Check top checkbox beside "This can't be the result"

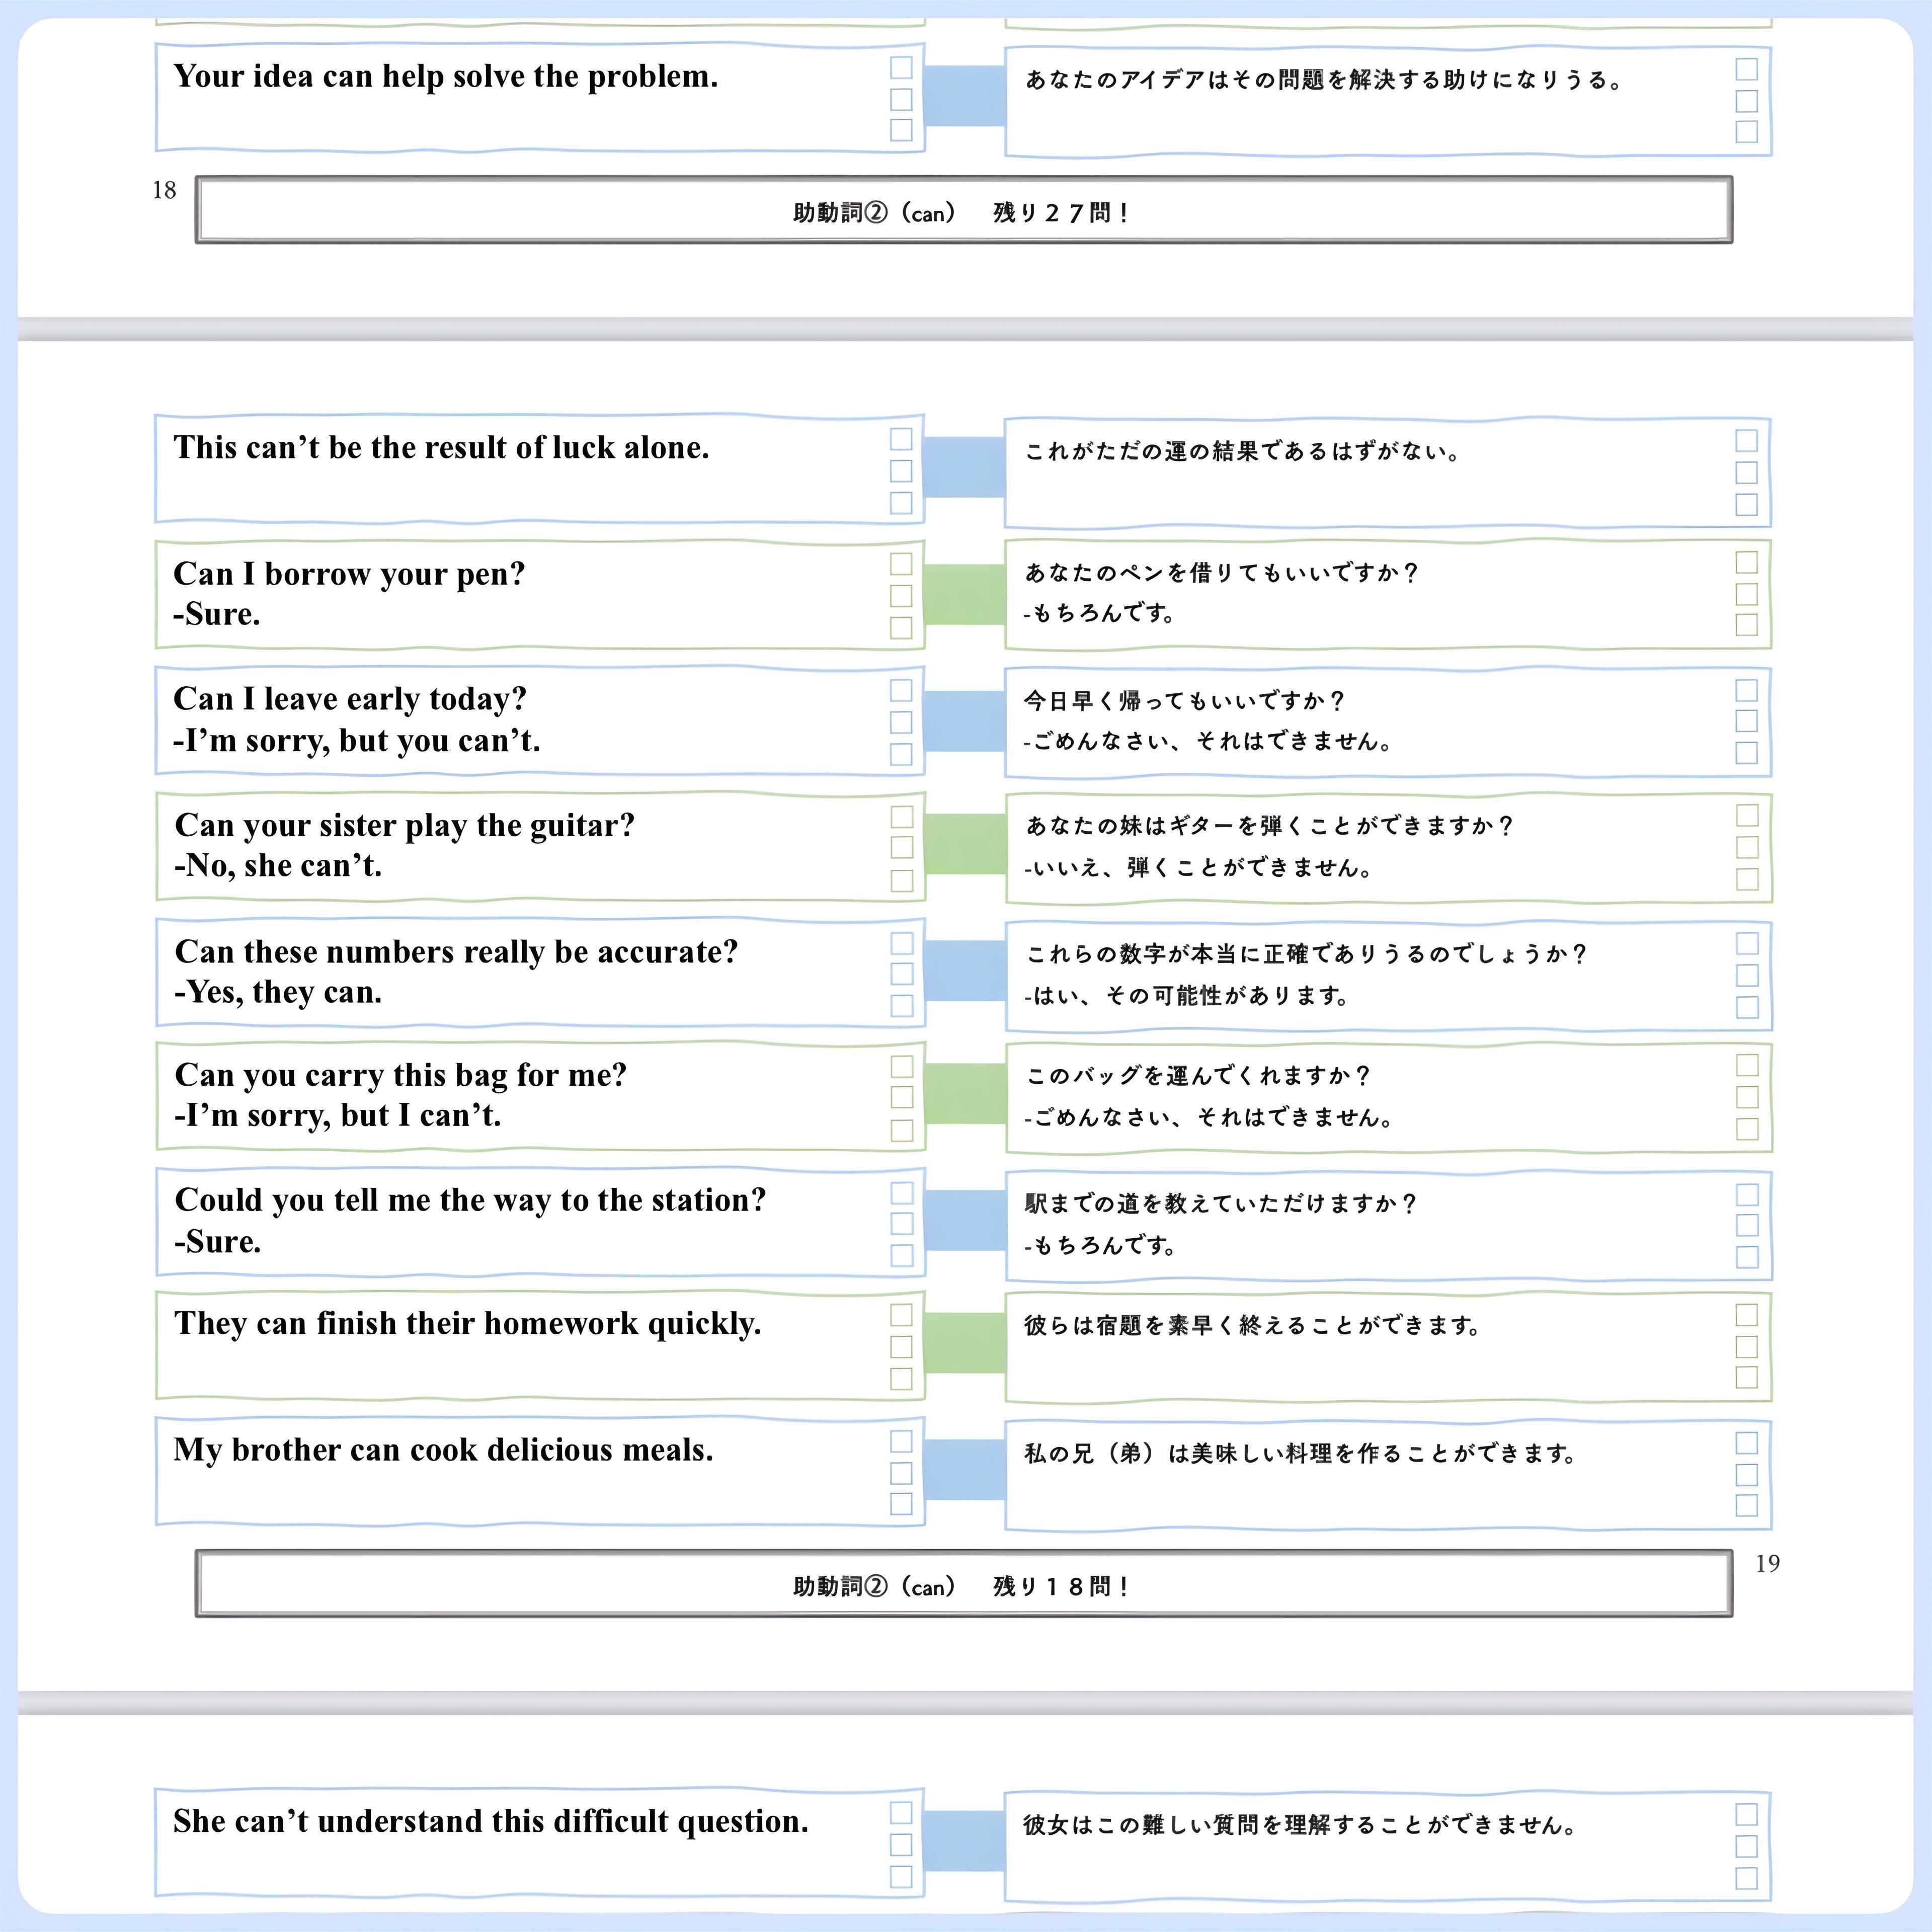(x=901, y=440)
